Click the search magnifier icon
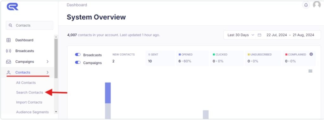 click(x=10, y=25)
